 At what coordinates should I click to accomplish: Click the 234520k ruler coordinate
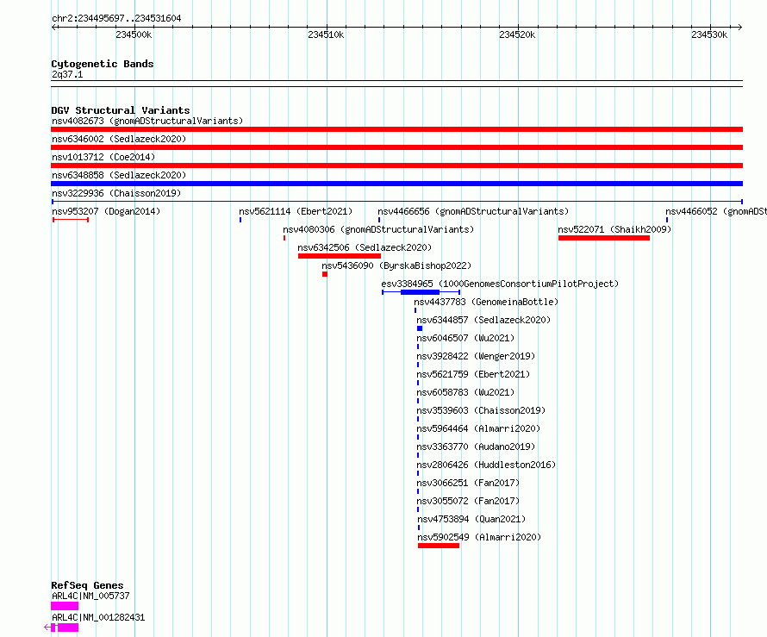pos(518,34)
